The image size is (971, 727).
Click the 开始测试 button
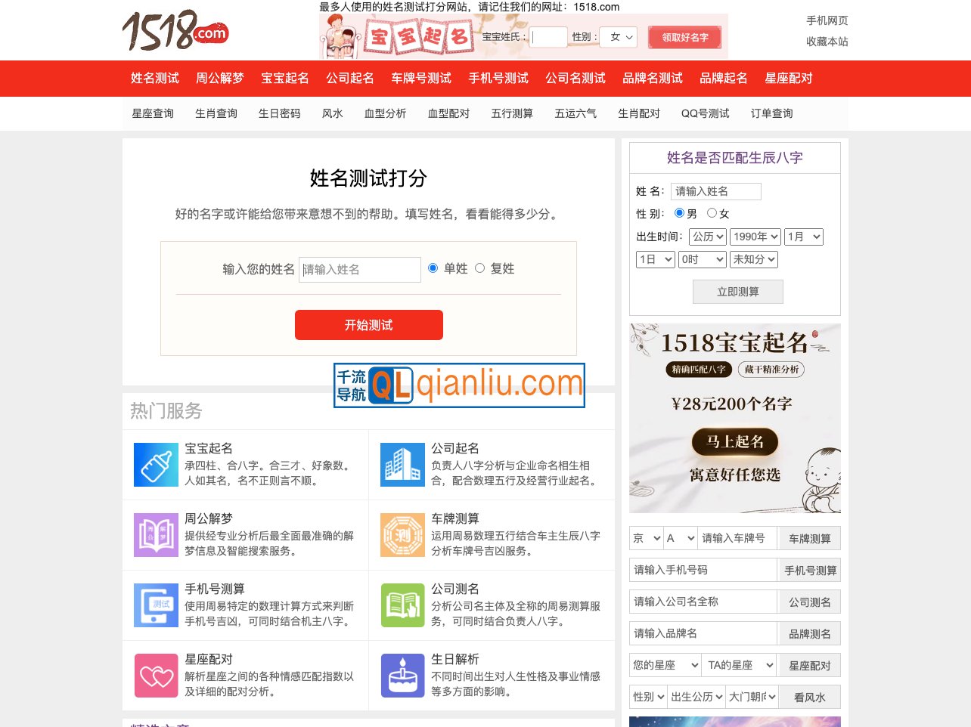pyautogui.click(x=368, y=324)
